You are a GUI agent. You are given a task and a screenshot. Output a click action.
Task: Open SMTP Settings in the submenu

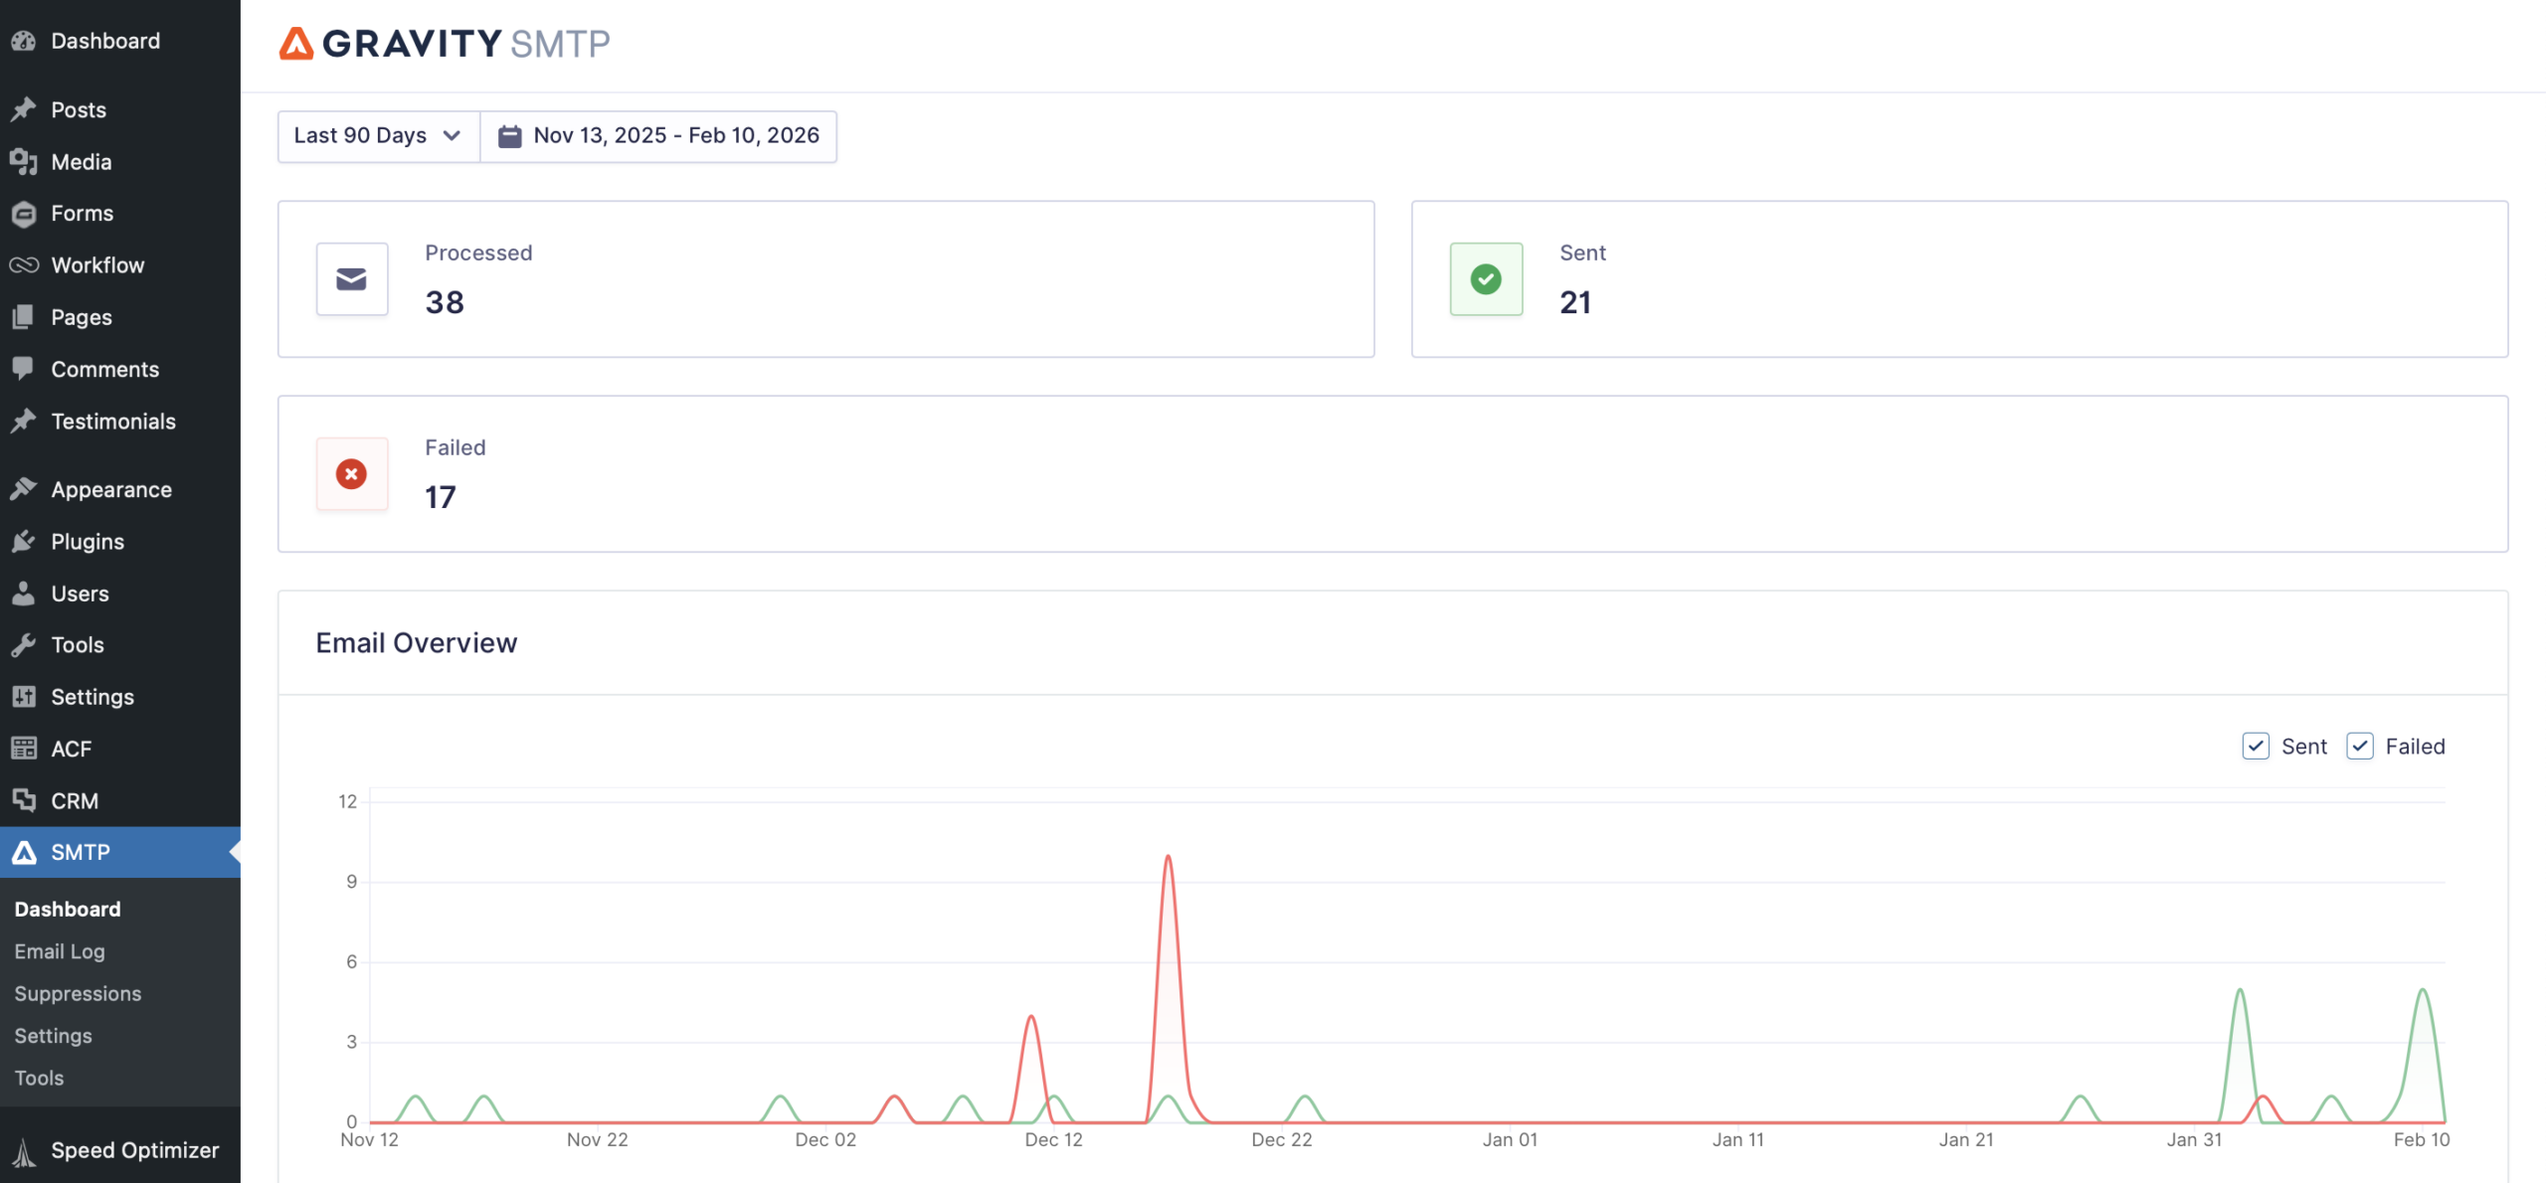[53, 1036]
